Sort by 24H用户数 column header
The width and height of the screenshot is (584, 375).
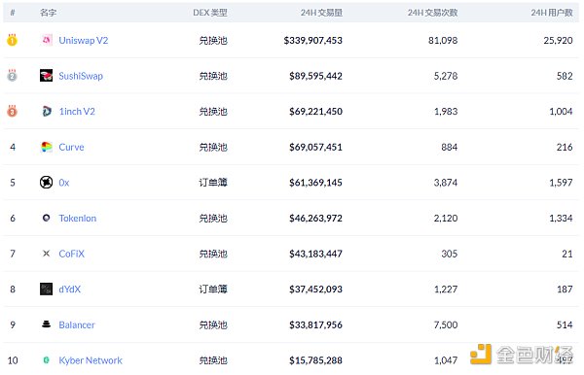point(552,13)
